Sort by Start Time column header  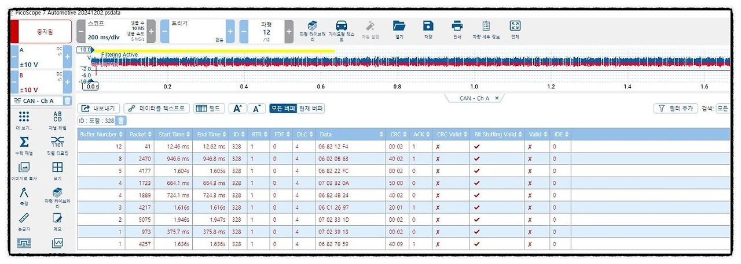pos(174,134)
